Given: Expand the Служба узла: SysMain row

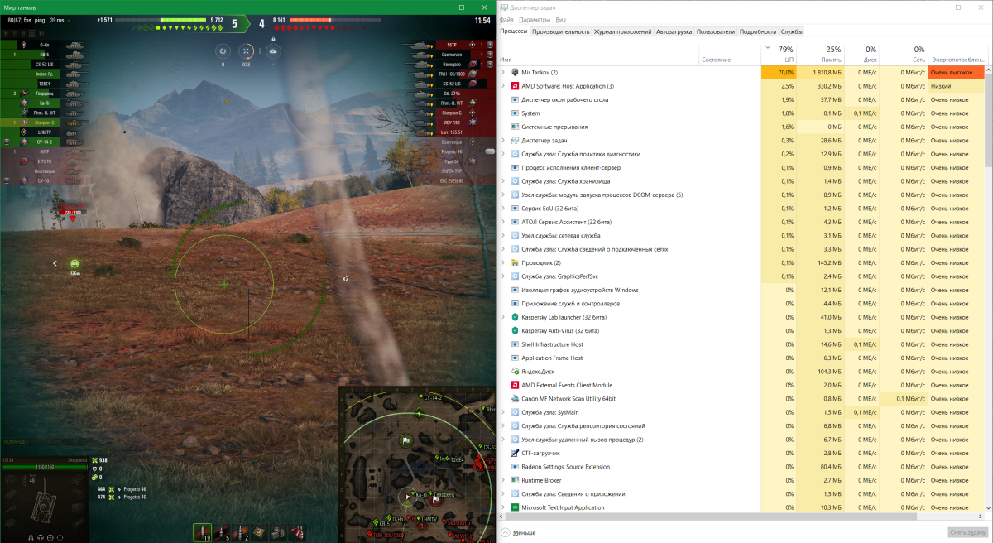Looking at the screenshot, I should pyautogui.click(x=503, y=412).
